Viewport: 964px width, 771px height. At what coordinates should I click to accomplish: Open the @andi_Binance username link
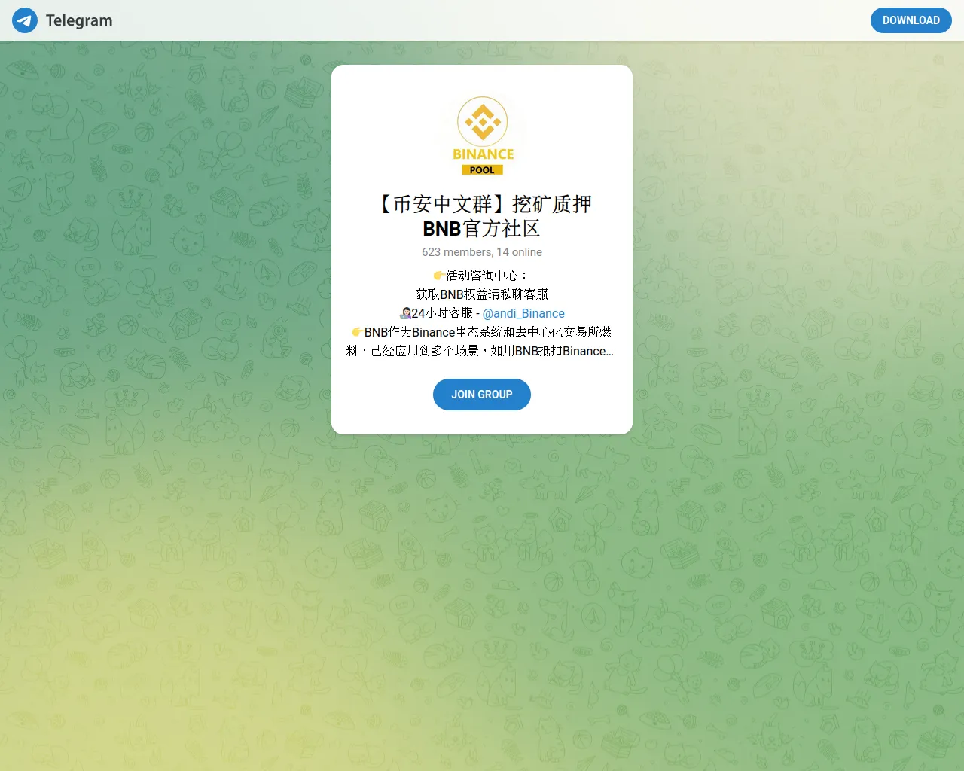click(523, 313)
